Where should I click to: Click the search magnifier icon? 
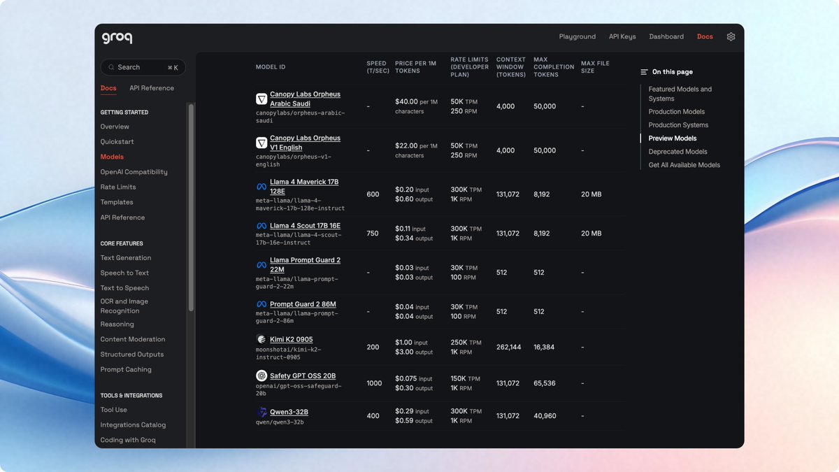tap(111, 67)
